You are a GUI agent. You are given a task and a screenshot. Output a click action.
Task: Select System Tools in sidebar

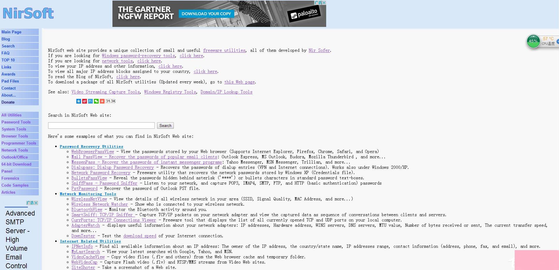click(x=20, y=129)
